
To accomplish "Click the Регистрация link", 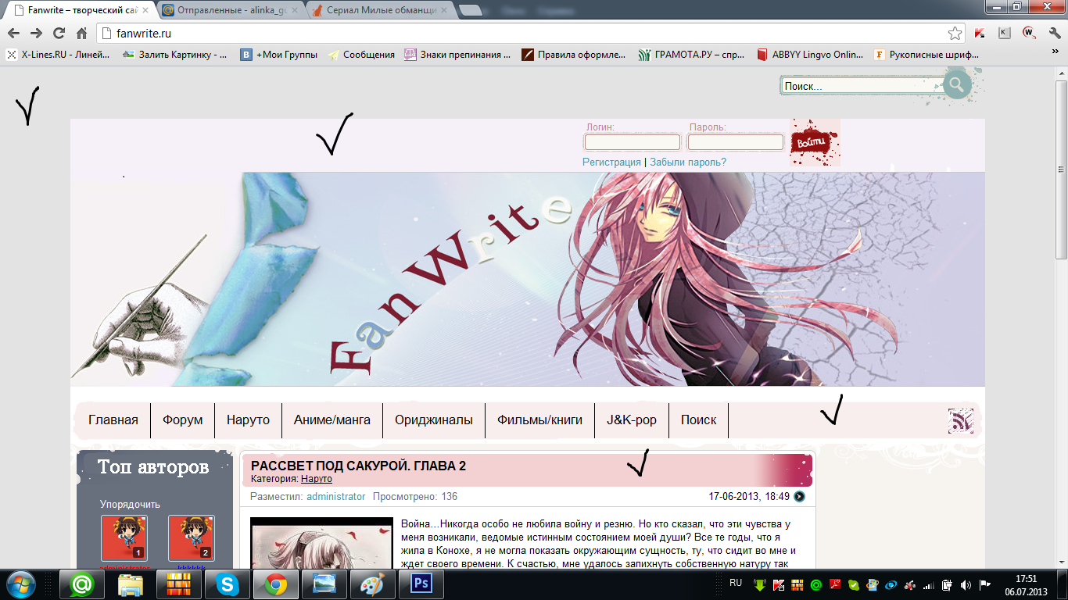I will [611, 162].
